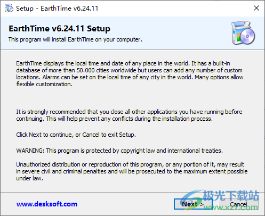Click the green www.xz7.com watermark text
This screenshot has height=216, width=265.
tap(231, 207)
